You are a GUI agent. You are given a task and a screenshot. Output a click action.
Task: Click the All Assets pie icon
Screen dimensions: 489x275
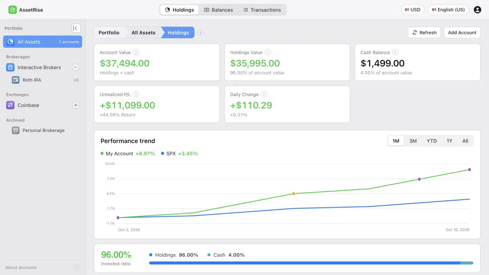tap(10, 42)
